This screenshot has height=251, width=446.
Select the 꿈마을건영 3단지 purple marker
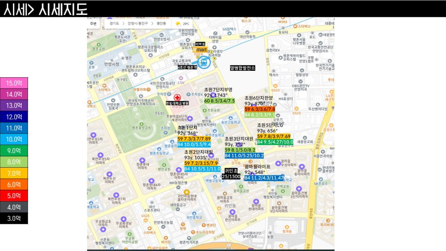pyautogui.click(x=299, y=188)
